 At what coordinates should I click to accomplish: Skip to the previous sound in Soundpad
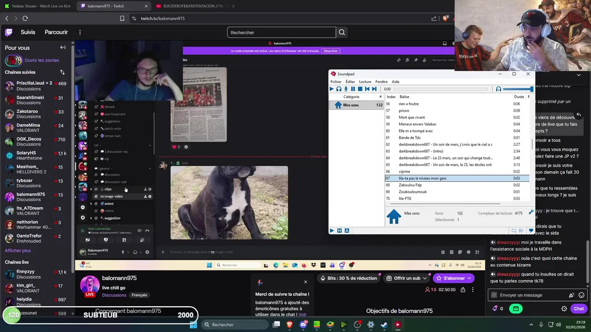point(367,89)
